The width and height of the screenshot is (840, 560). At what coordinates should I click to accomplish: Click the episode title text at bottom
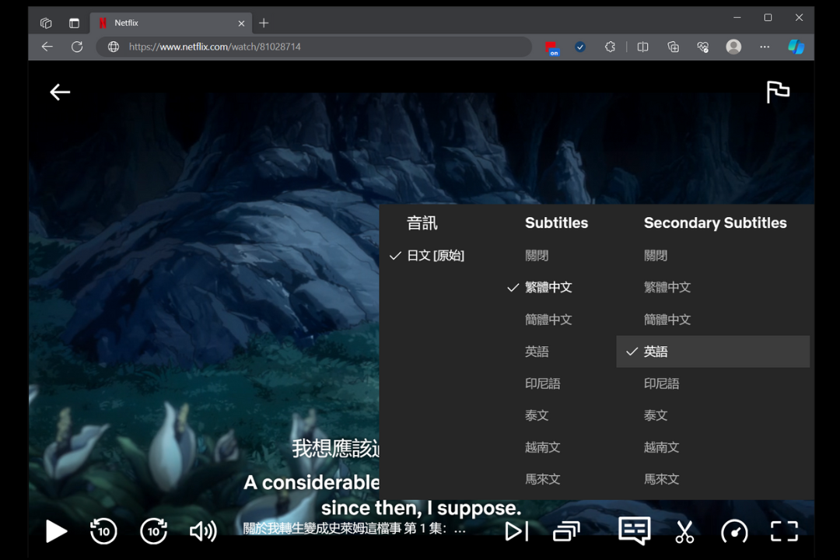click(x=354, y=529)
